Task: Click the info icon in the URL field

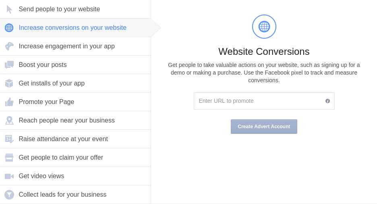Action: point(327,101)
